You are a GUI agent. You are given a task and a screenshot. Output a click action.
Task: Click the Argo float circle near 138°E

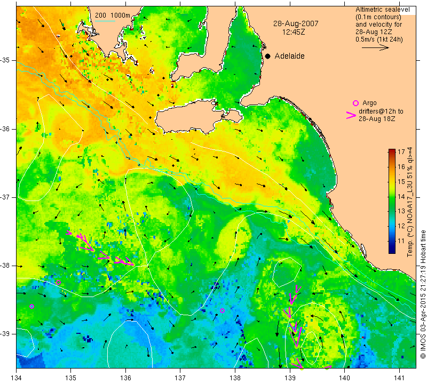tap(222, 310)
